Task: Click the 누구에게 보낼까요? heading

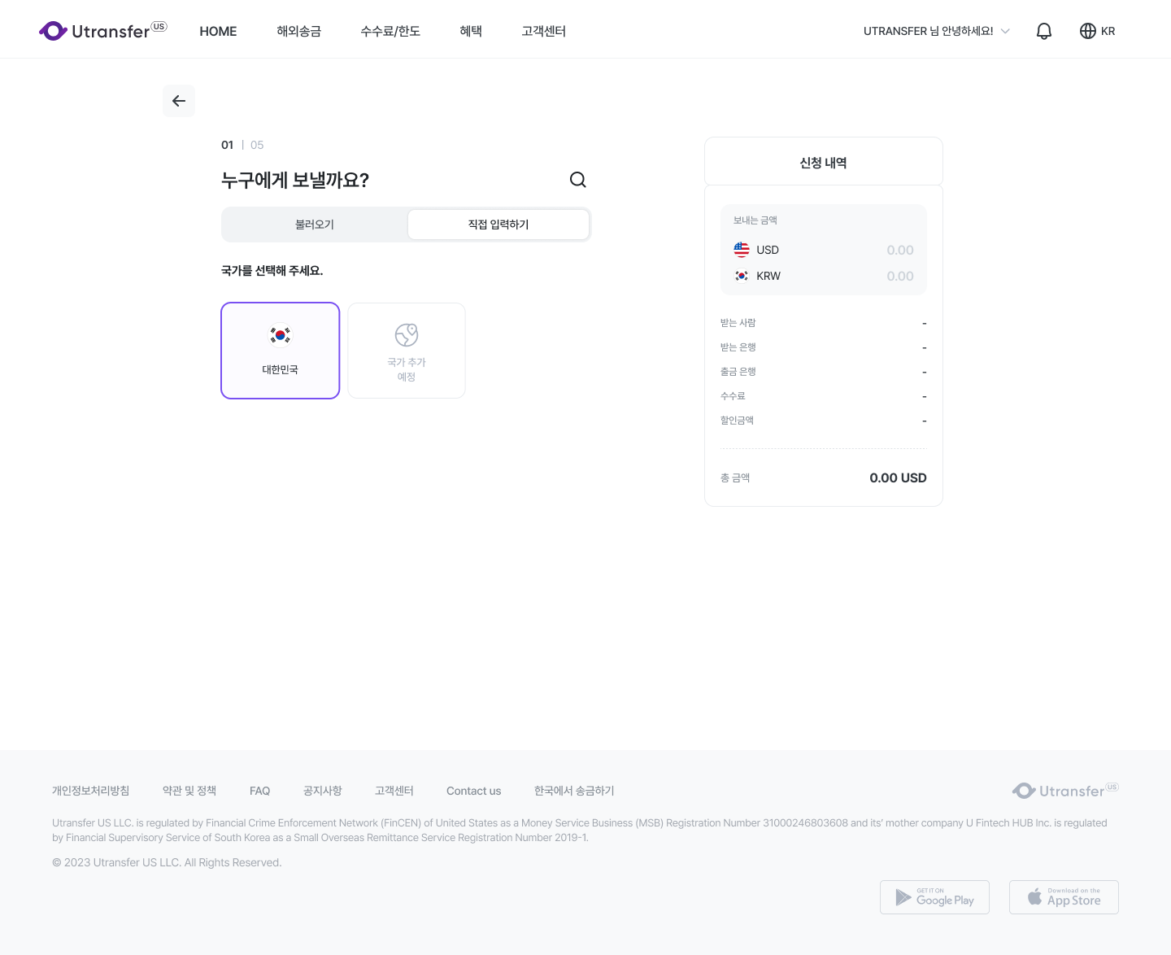Action: (295, 180)
